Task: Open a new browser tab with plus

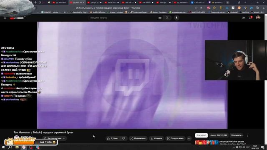Action: 228,2
